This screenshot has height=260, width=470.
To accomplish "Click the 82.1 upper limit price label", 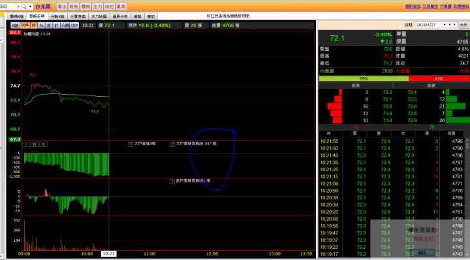I will 14,33.
